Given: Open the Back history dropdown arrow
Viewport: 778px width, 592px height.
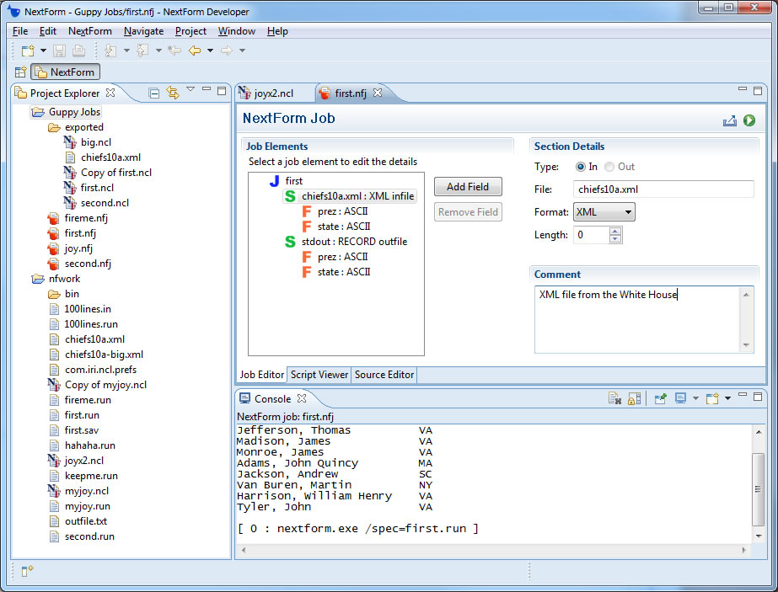Looking at the screenshot, I should (211, 51).
